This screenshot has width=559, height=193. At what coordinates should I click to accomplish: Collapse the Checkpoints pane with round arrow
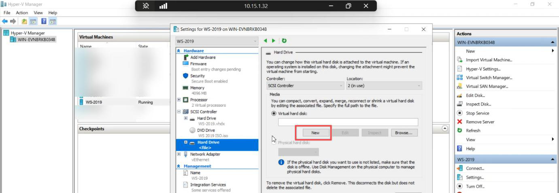point(445,128)
